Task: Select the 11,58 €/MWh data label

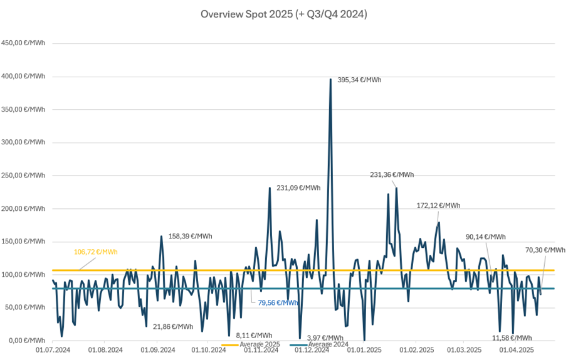Action: tap(512, 338)
